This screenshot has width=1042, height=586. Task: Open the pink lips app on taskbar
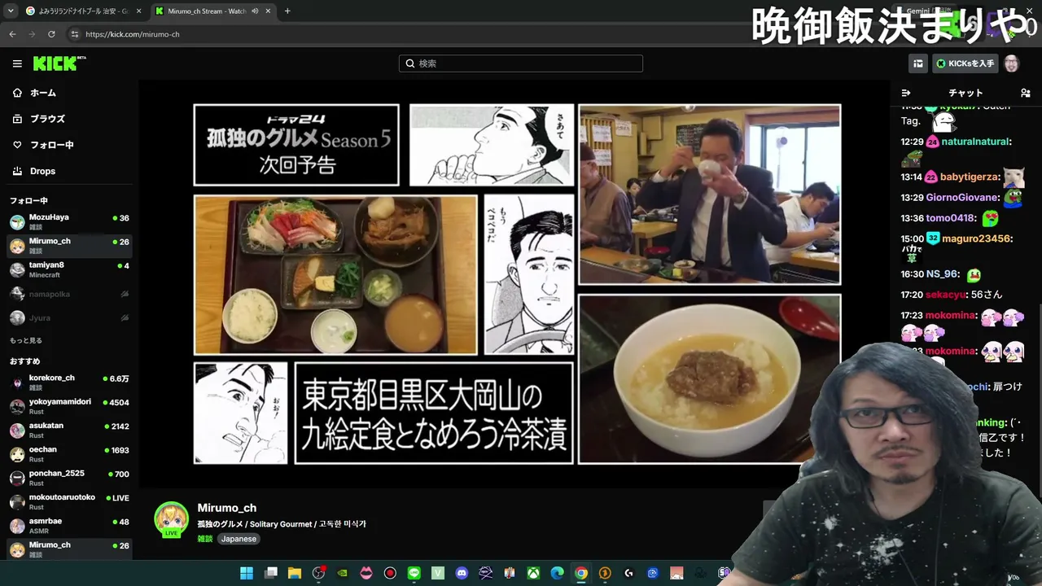(366, 573)
